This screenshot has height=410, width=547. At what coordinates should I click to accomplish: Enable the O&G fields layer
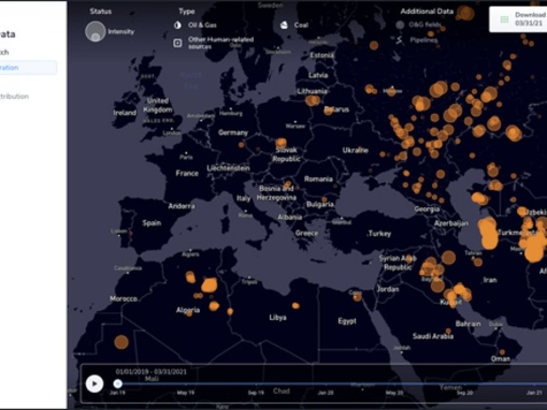(x=400, y=25)
